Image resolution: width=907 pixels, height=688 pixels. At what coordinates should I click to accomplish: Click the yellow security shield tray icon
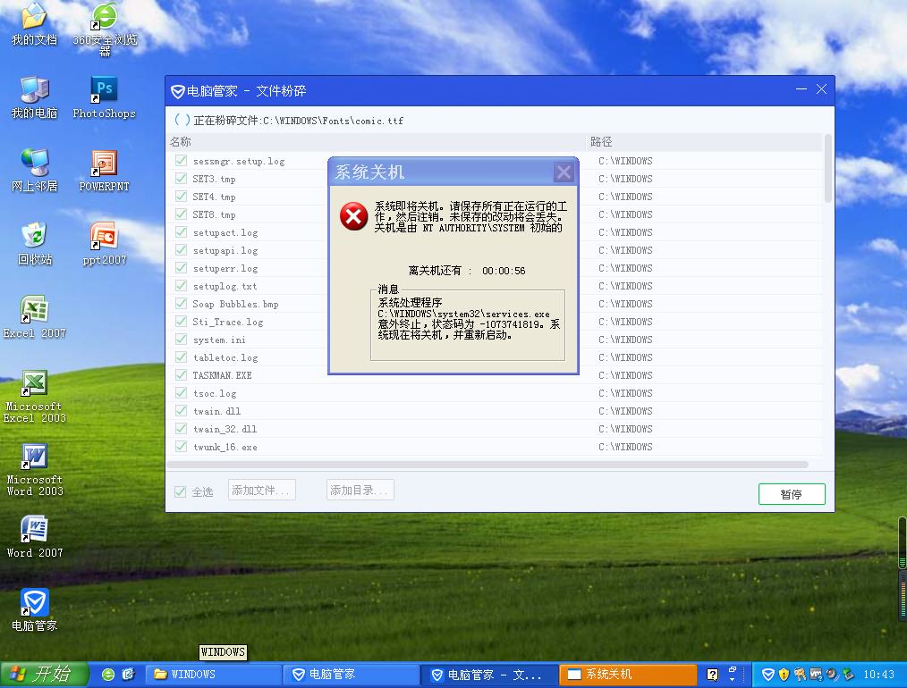[x=784, y=674]
